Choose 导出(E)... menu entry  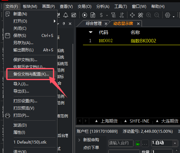pyautogui.click(x=30, y=91)
